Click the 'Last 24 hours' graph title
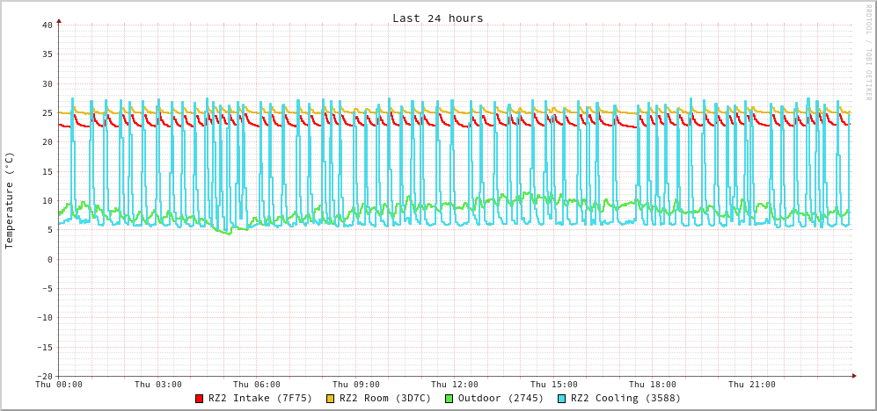 [x=437, y=18]
